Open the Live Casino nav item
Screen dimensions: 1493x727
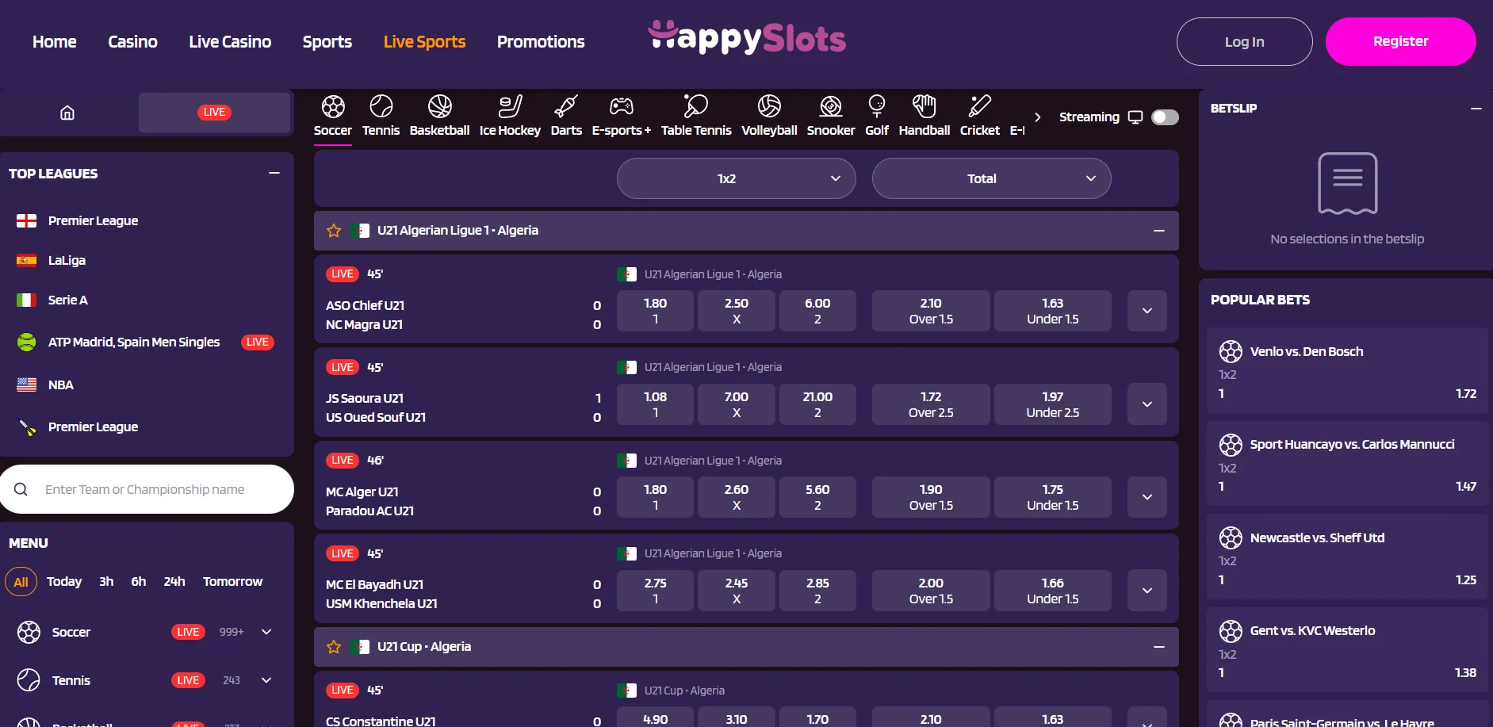pyautogui.click(x=230, y=42)
